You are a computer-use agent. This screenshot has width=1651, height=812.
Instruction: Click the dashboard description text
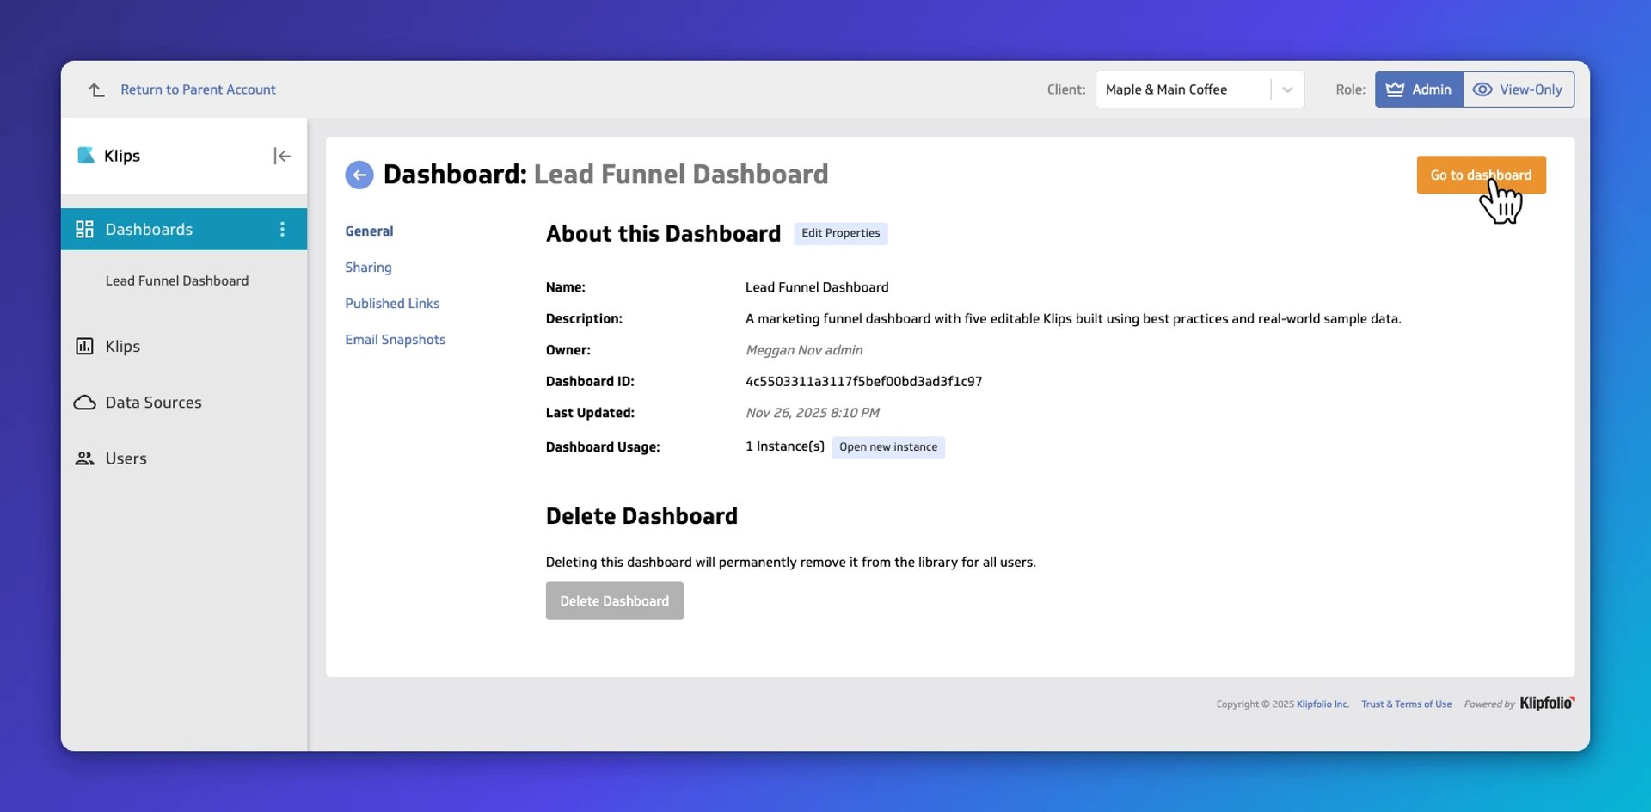coord(1073,318)
